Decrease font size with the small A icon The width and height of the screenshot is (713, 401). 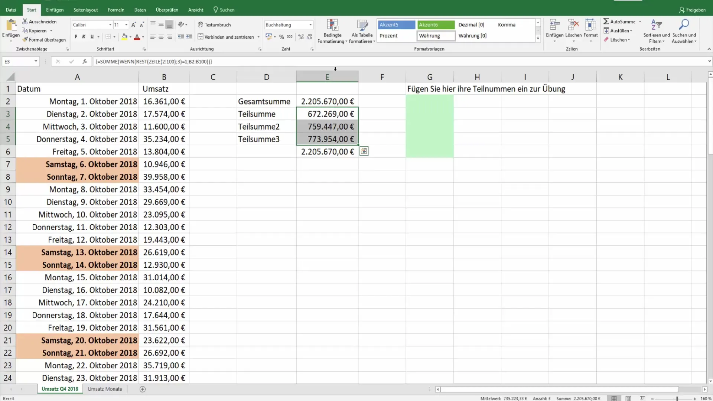(x=142, y=25)
